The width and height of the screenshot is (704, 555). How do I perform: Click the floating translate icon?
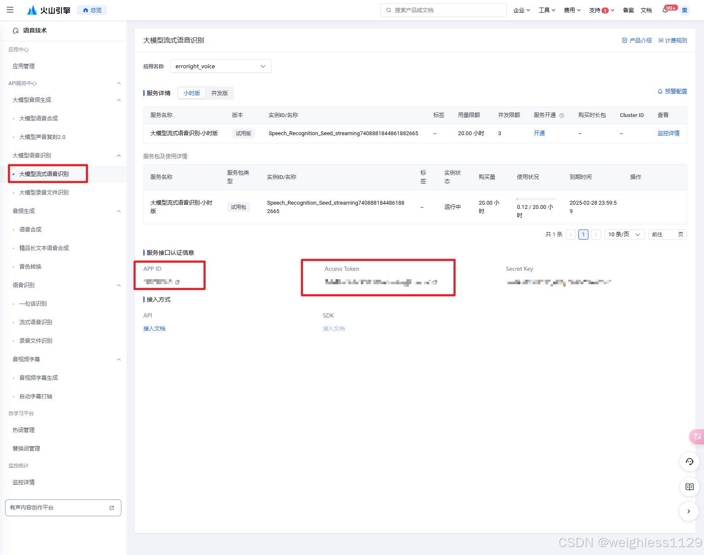697,436
